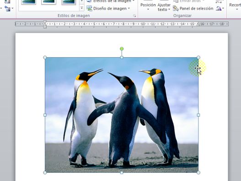Click the middle-right sizing handle of the picture
The image size is (241, 181).
tap(198, 115)
